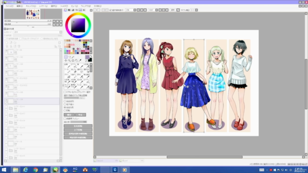Select the lasso selection tool
Image resolution: width=308 pixels, height=173 pixels.
point(69,57)
